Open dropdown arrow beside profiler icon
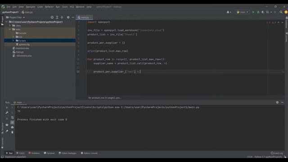The width and height of the screenshot is (288, 162). [x=271, y=12]
